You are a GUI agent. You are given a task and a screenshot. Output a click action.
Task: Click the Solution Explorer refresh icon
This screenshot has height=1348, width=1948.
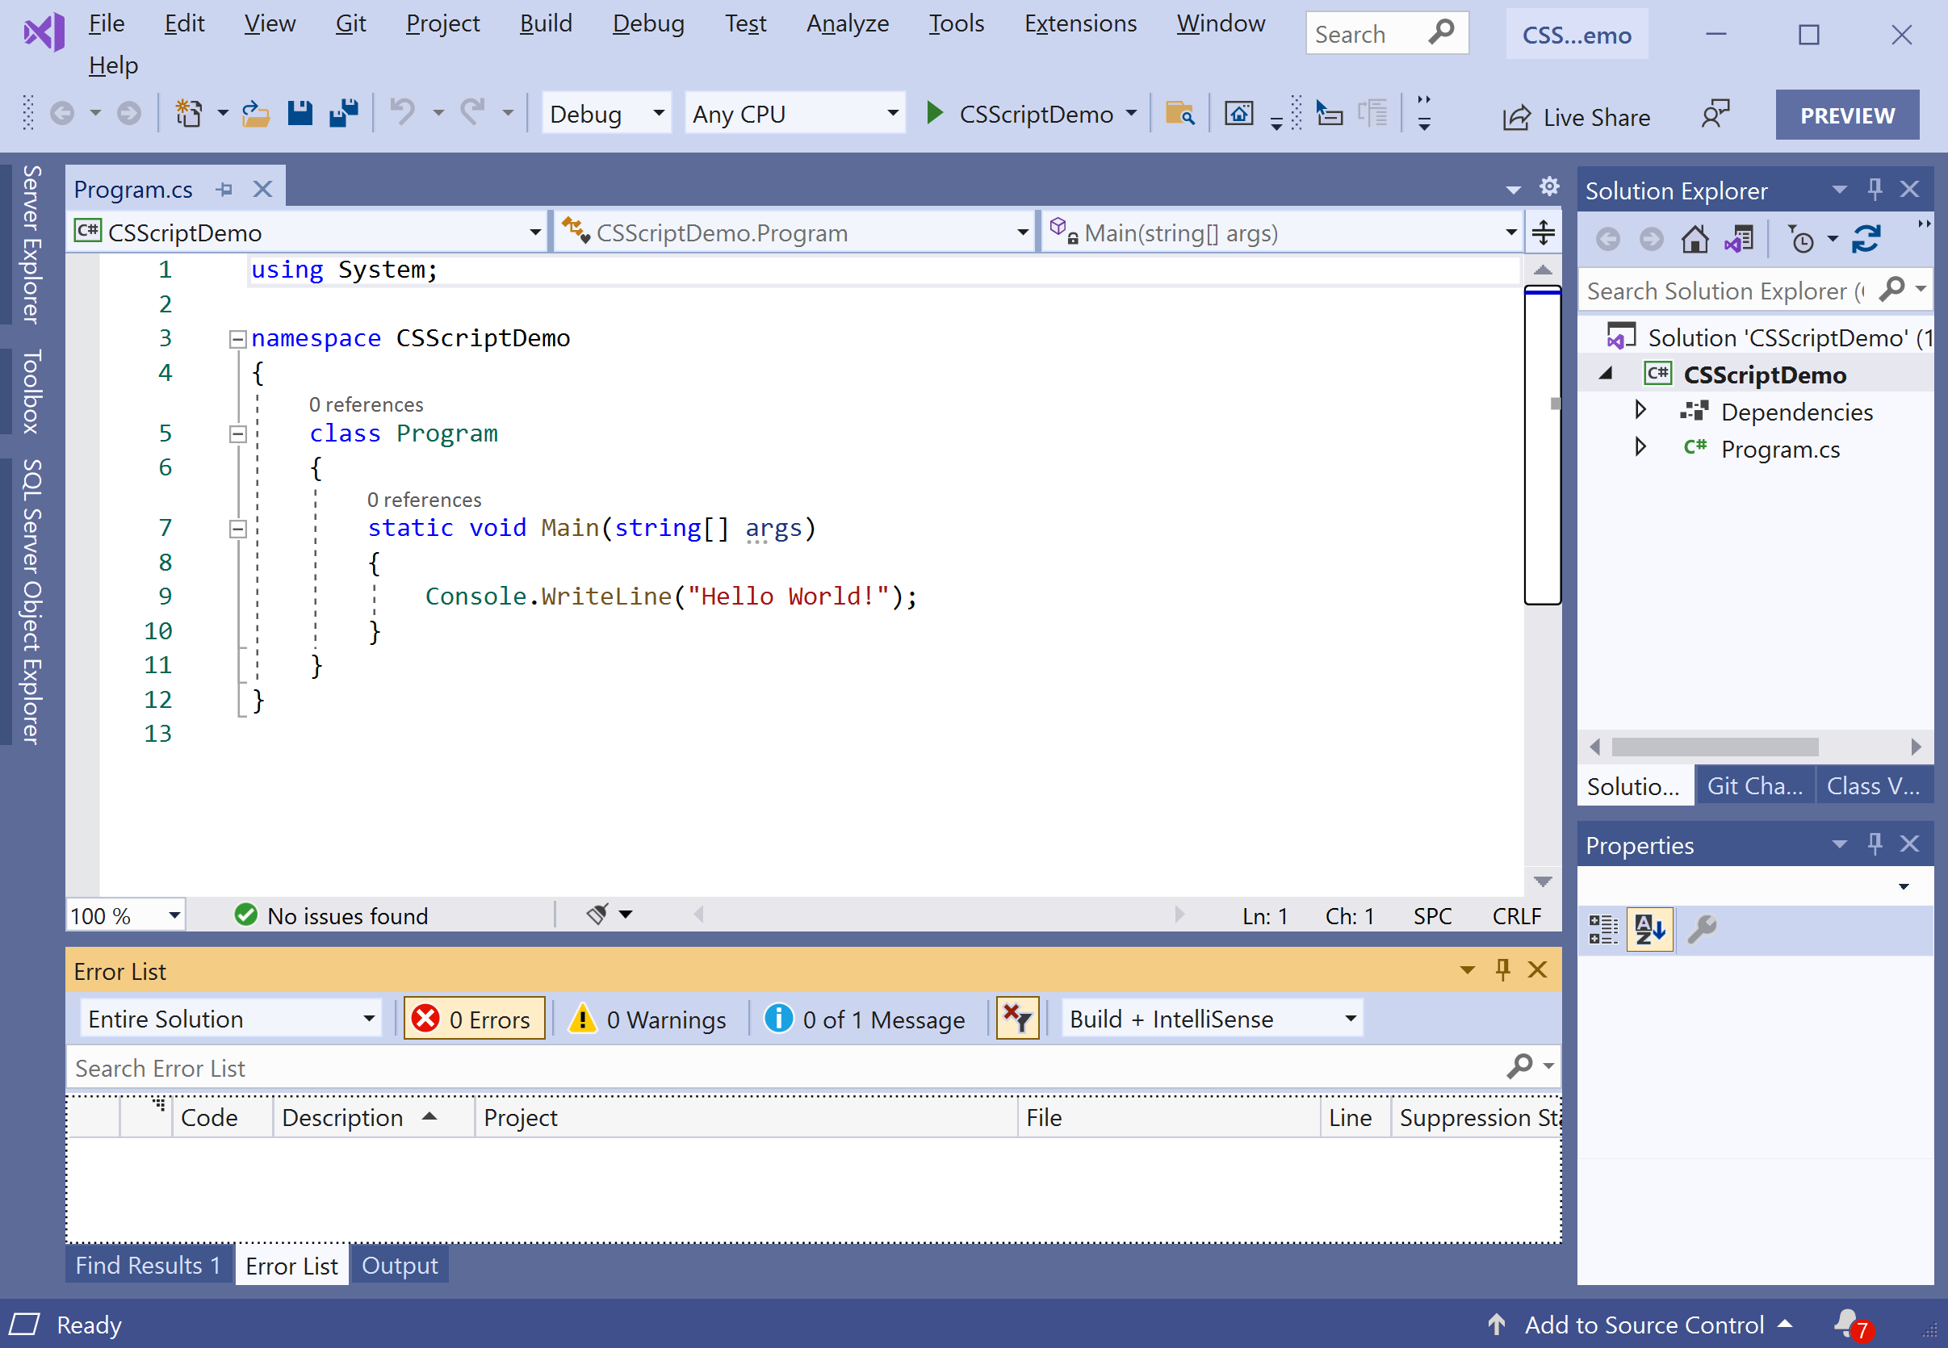pyautogui.click(x=1866, y=240)
